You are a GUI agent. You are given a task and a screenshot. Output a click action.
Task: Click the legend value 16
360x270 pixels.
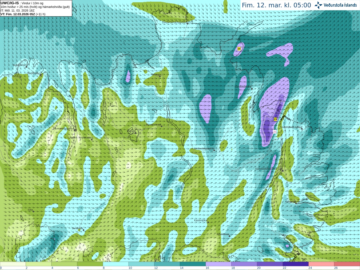pos(207,268)
